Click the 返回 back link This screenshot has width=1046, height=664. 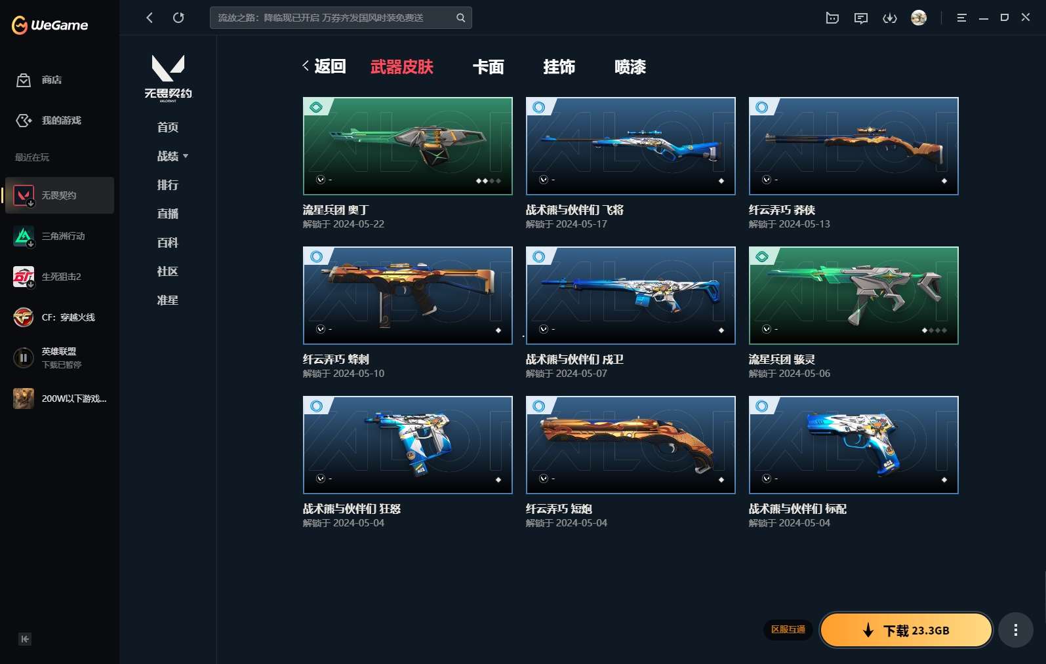(x=325, y=66)
